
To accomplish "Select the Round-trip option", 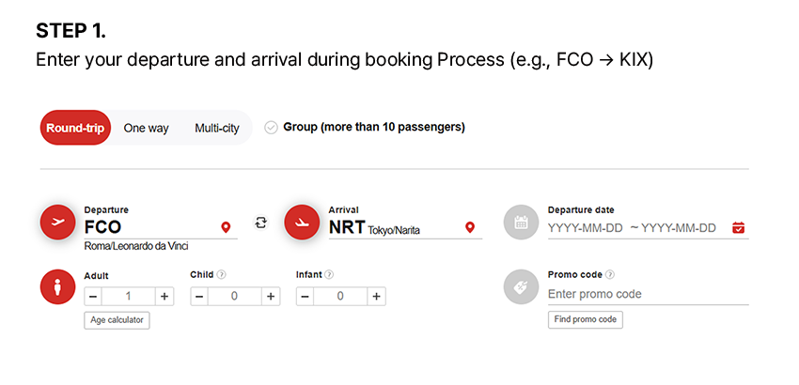I will (75, 128).
